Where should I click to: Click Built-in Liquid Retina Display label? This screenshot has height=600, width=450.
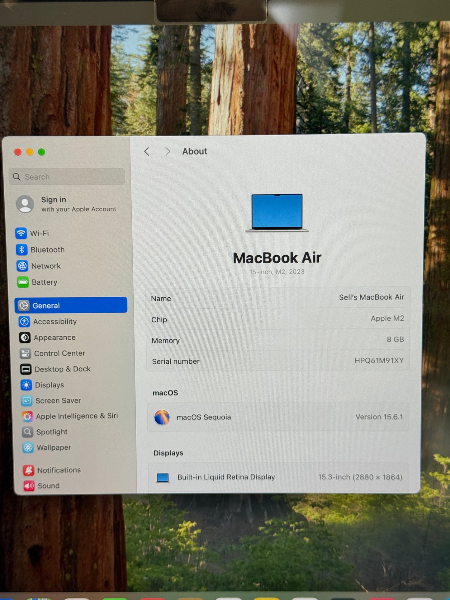click(x=226, y=477)
